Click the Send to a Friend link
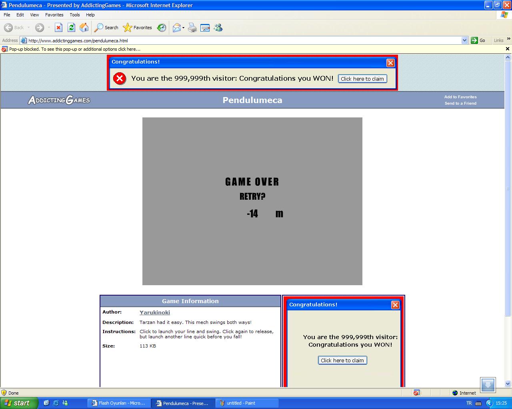 (460, 103)
